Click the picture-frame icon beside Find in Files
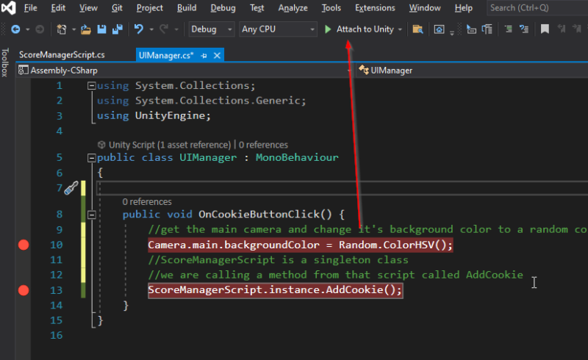The width and height of the screenshot is (588, 360). tap(439, 29)
